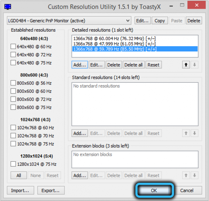This screenshot has height=201, width=209.
Task: Move detailed resolution down with arrow
Action: pos(194,65)
